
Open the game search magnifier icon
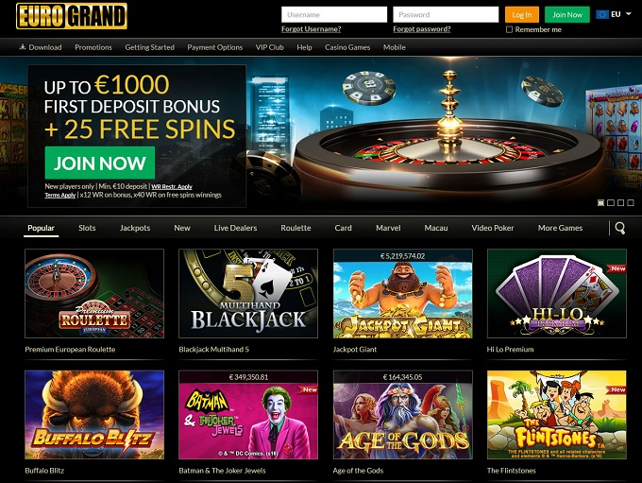pos(620,228)
